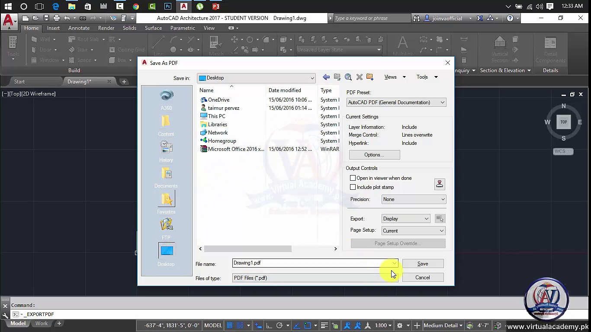The width and height of the screenshot is (591, 332).
Task: Click the Open folder icon in Quick Access toolbar
Action: point(36,18)
